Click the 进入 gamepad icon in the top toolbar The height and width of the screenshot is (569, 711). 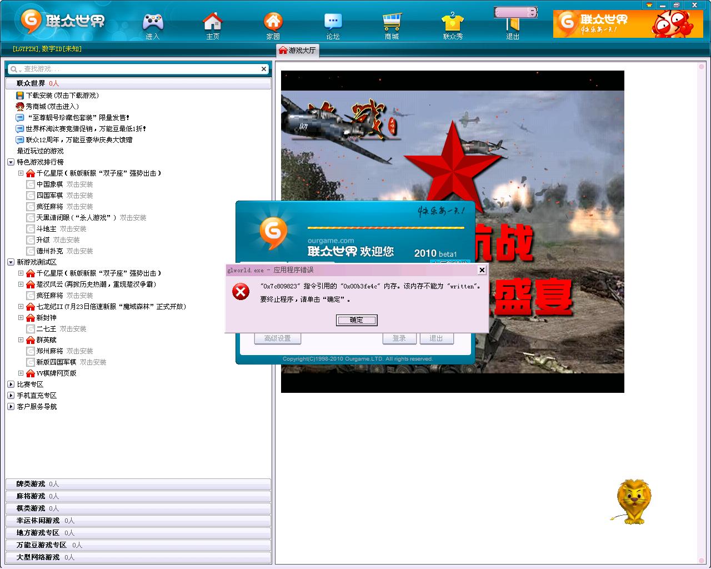(x=153, y=22)
